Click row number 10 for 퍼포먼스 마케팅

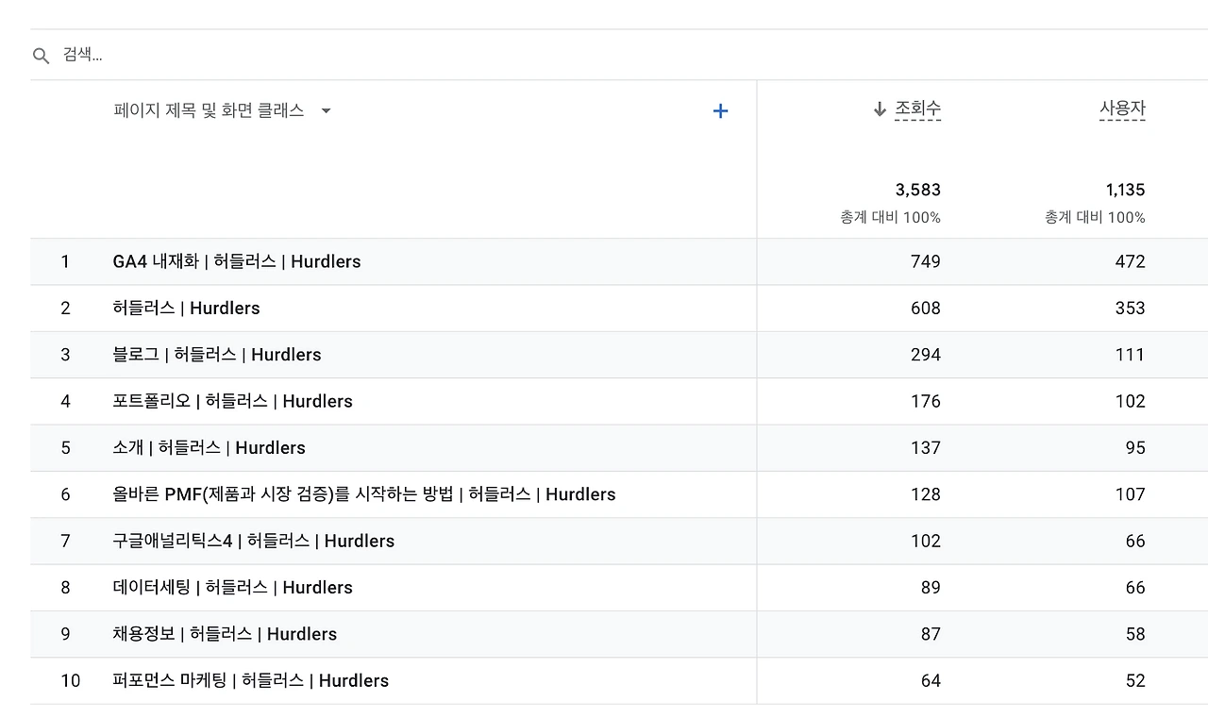pos(71,680)
